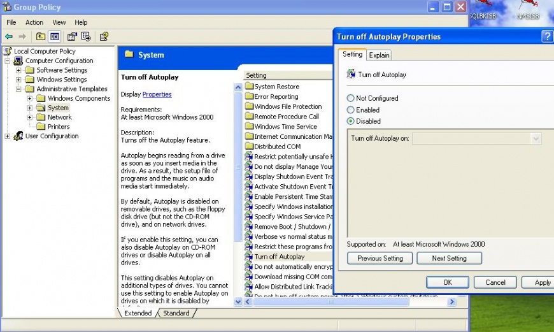Expand the Windows Components node
Image resolution: width=554 pixels, height=332 pixels.
pyautogui.click(x=30, y=98)
